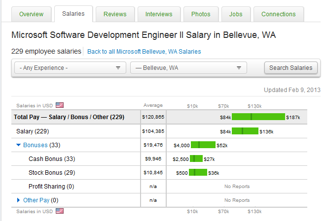Click the 229 employee salaries text
This screenshot has height=221, width=327.
[46, 51]
